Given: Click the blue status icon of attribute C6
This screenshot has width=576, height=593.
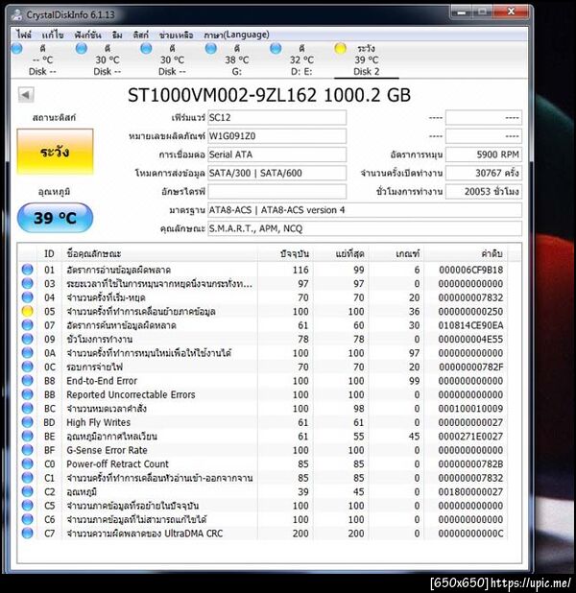Looking at the screenshot, I should pos(27,519).
